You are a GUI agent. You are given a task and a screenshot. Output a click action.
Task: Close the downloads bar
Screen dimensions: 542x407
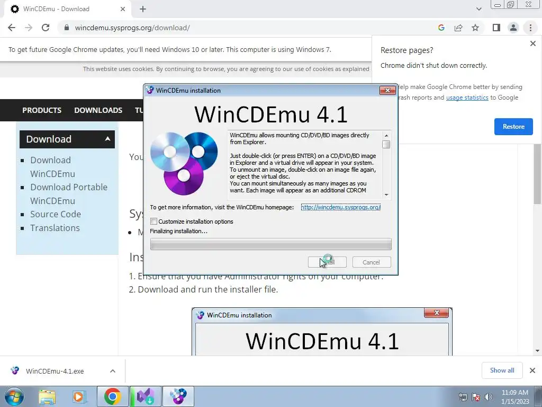[x=532, y=370]
